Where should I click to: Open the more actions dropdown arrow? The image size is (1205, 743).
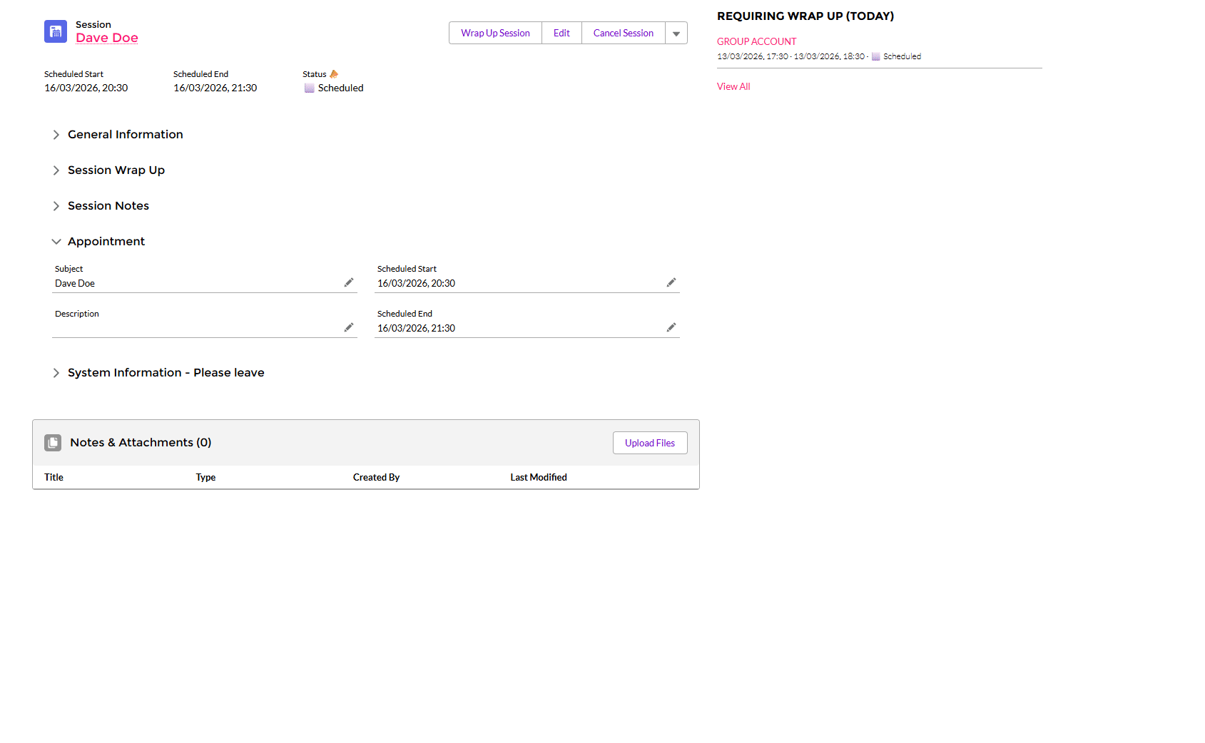[676, 34]
